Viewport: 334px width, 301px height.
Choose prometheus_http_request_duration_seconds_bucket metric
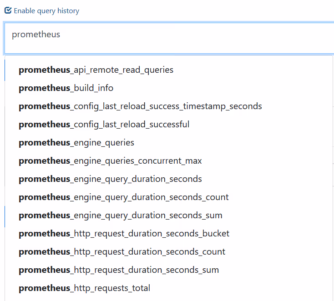[124, 234]
